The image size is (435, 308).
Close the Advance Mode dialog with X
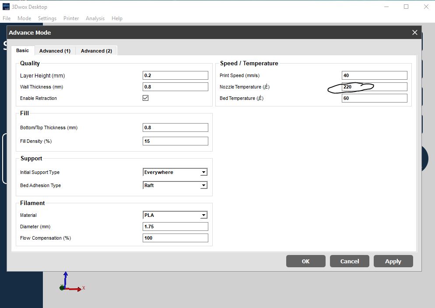[415, 32]
